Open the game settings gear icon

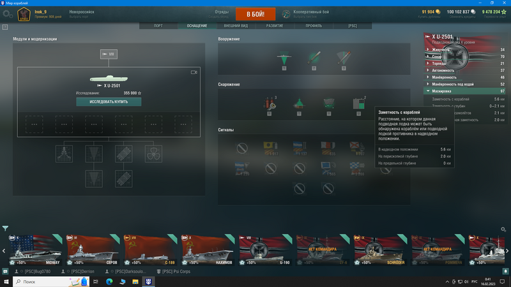7,14
